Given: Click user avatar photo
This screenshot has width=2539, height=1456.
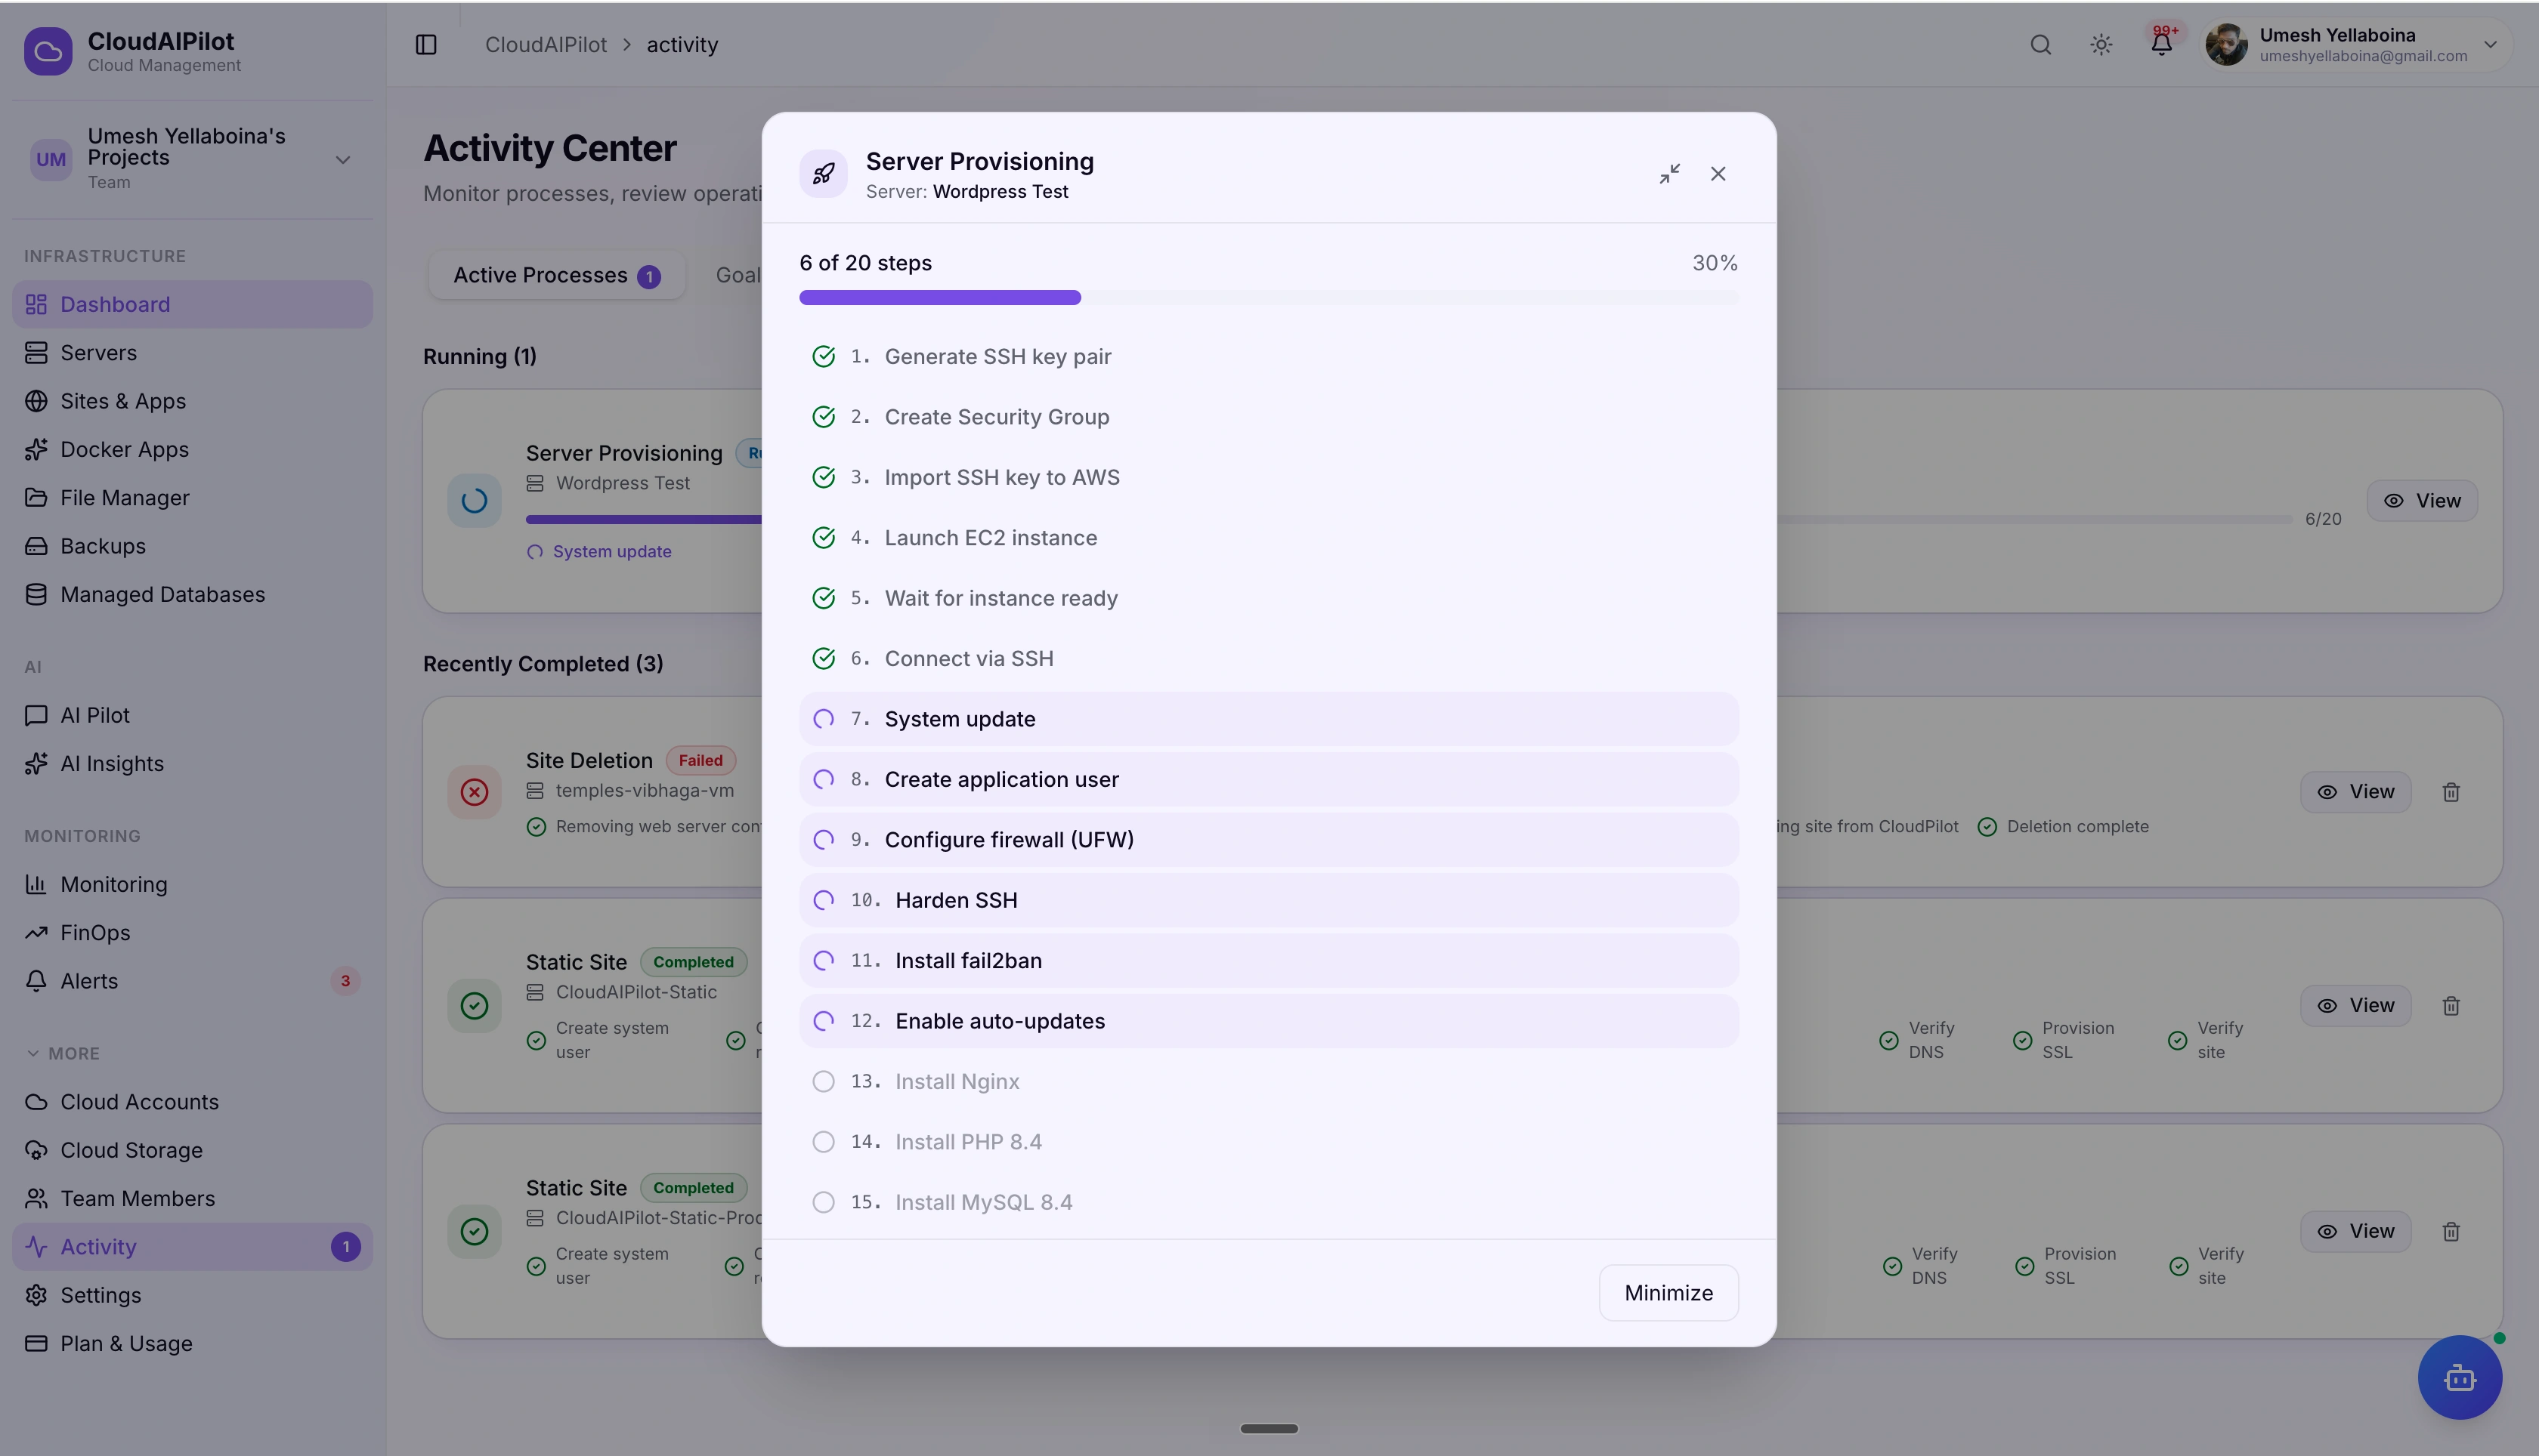Looking at the screenshot, I should point(2227,45).
